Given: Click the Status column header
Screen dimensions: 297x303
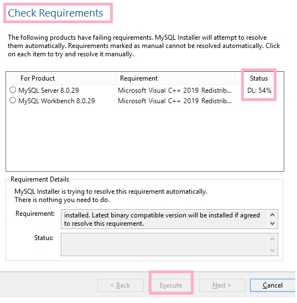Looking at the screenshot, I should [259, 78].
